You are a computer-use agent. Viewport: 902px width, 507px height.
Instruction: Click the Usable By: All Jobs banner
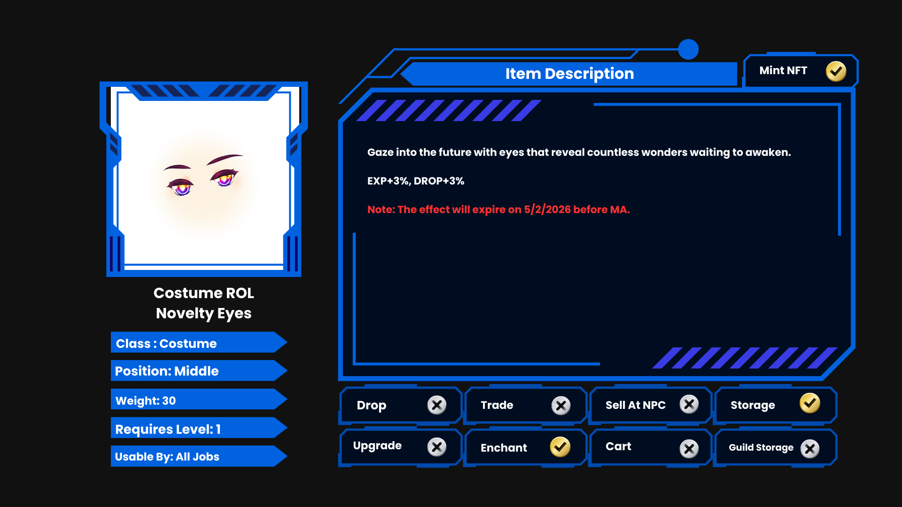click(197, 456)
